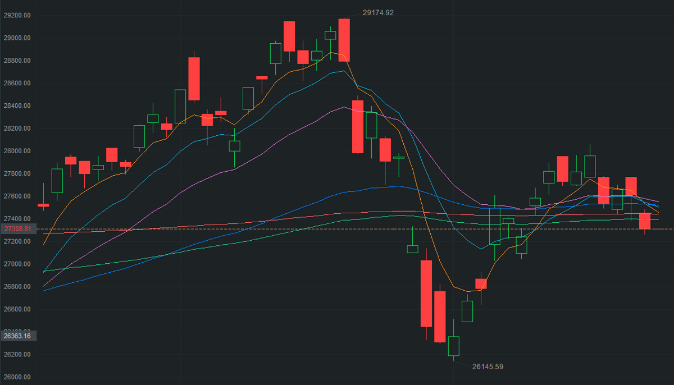Click the 28000.00 axis label
674x385 pixels.
point(19,151)
